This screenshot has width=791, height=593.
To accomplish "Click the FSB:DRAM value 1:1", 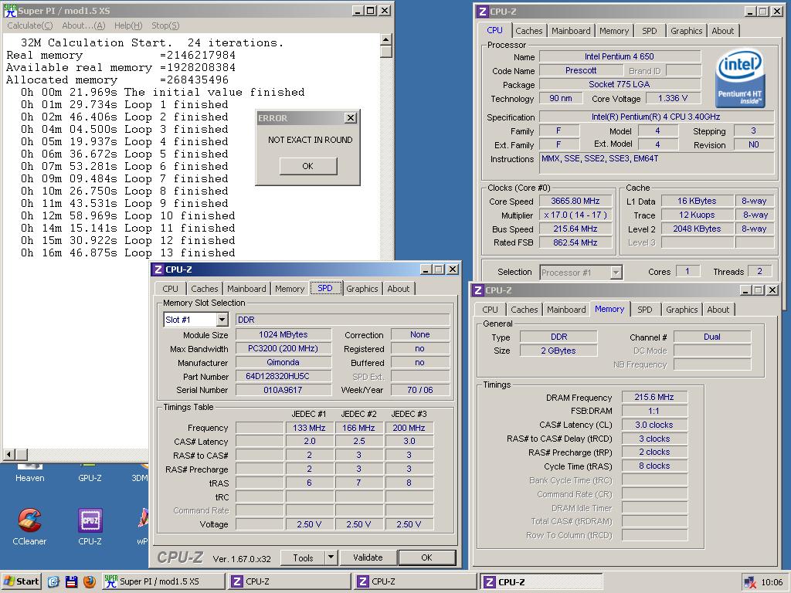I will pyautogui.click(x=654, y=411).
